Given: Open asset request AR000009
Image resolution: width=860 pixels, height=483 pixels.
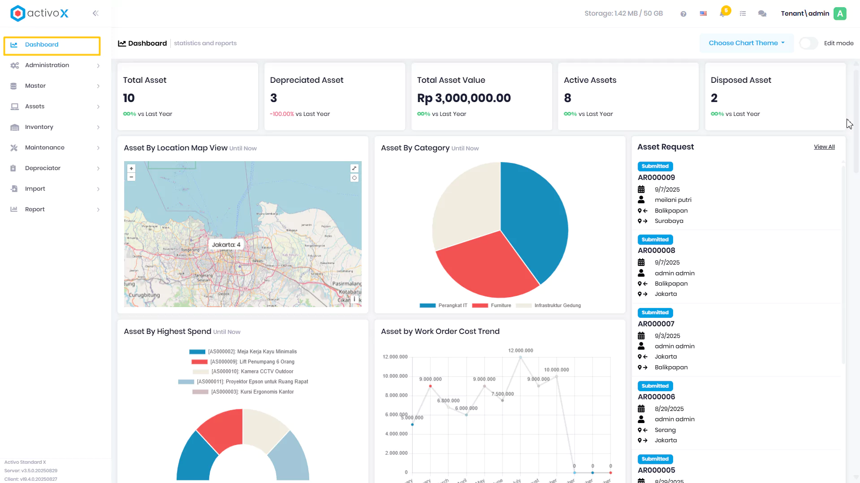Looking at the screenshot, I should 656,178.
